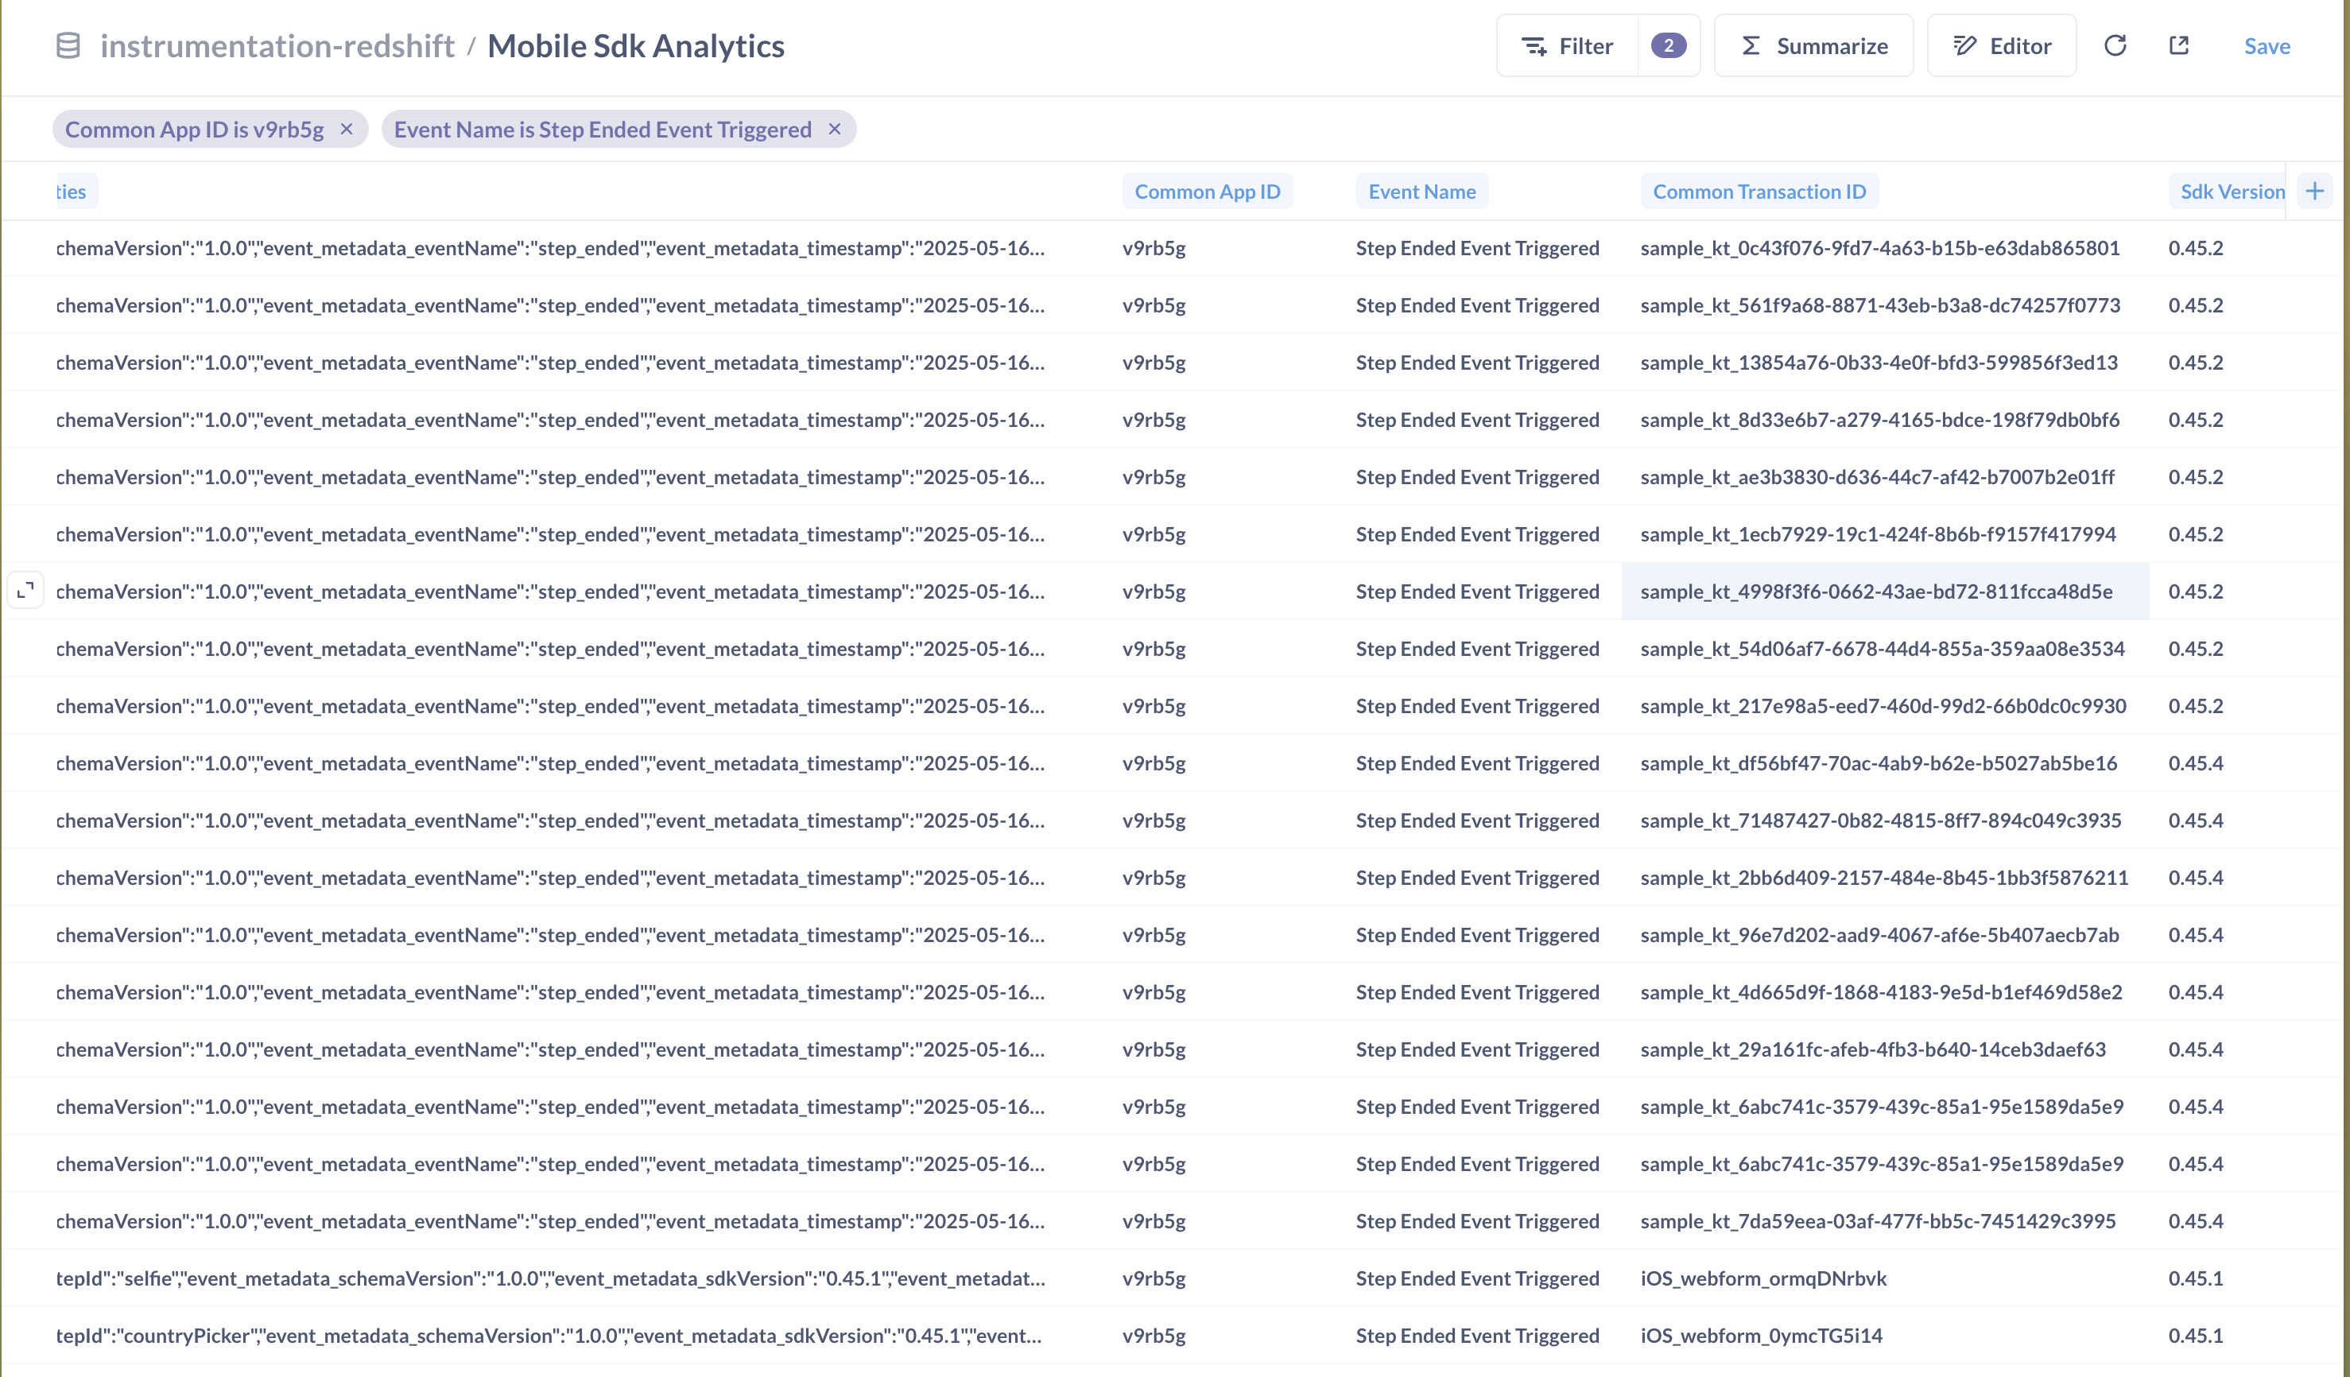This screenshot has width=2350, height=1377.
Task: Show active filters via the 2 badge
Action: click(x=1669, y=45)
